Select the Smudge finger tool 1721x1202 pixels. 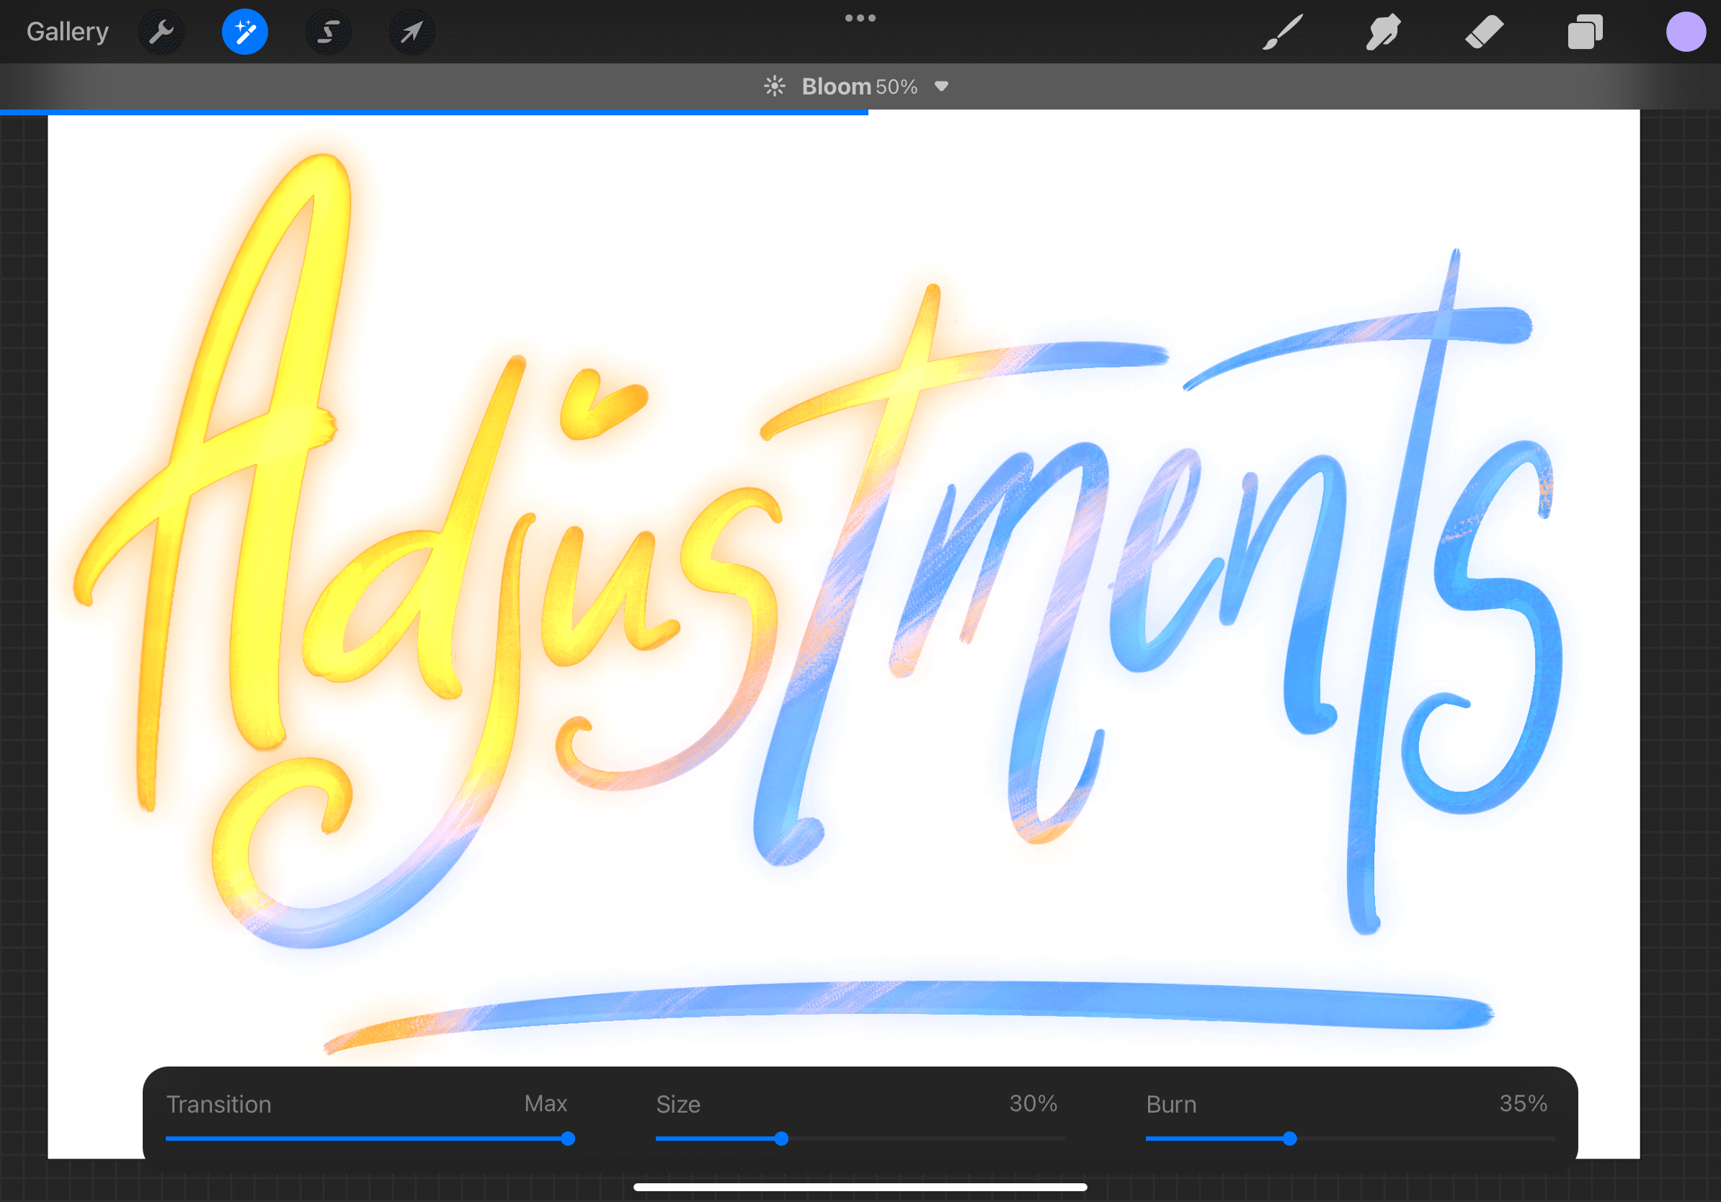[x=1383, y=32]
